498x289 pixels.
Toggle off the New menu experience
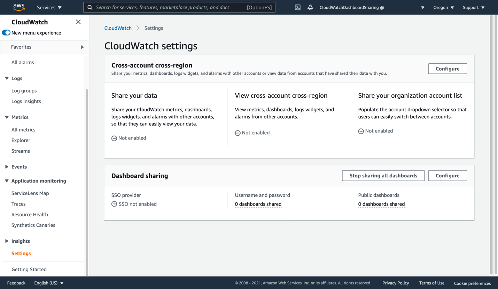(6, 32)
